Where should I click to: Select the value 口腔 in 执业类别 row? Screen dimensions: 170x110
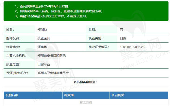[123, 38]
